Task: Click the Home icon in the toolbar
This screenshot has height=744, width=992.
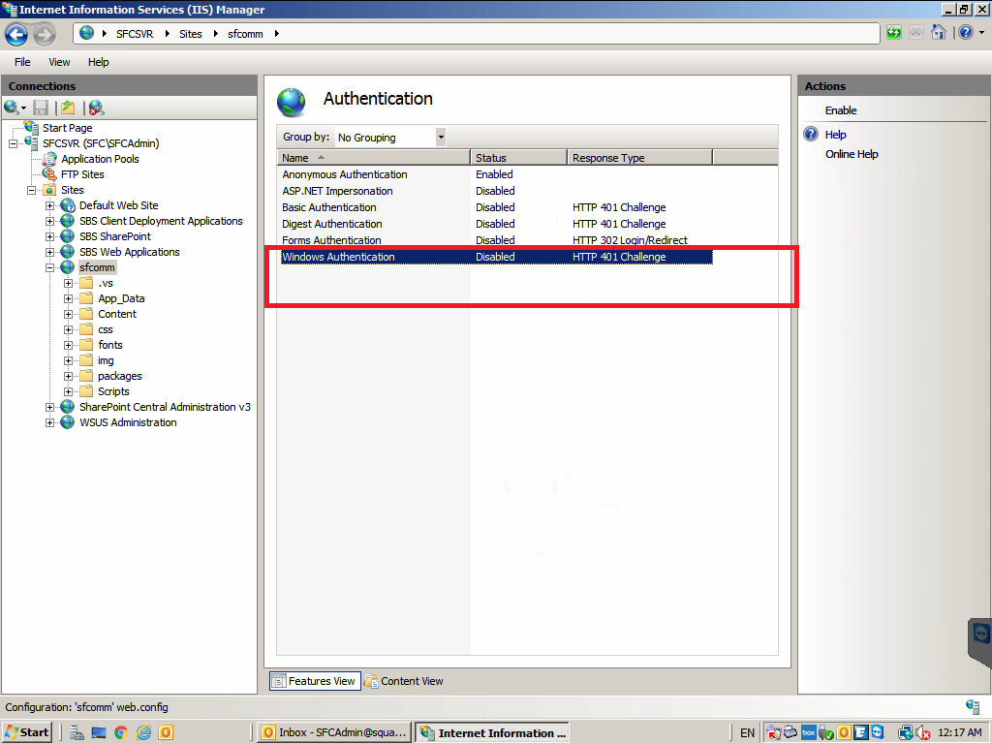Action: pos(938,32)
